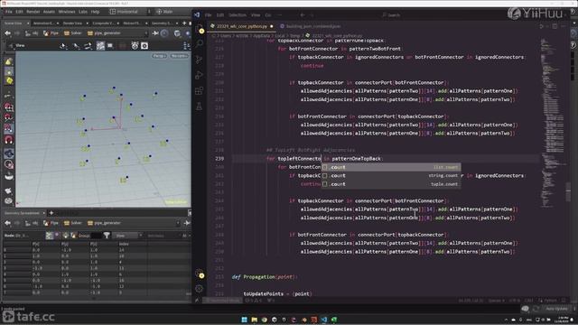This screenshot has width=578, height=325.
Task: Select string.count autocomplete suggestion
Action: (391, 176)
